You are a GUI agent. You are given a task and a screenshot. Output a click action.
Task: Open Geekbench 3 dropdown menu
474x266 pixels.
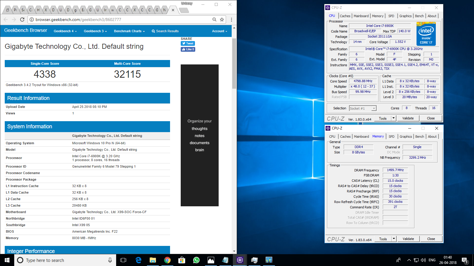(95, 31)
